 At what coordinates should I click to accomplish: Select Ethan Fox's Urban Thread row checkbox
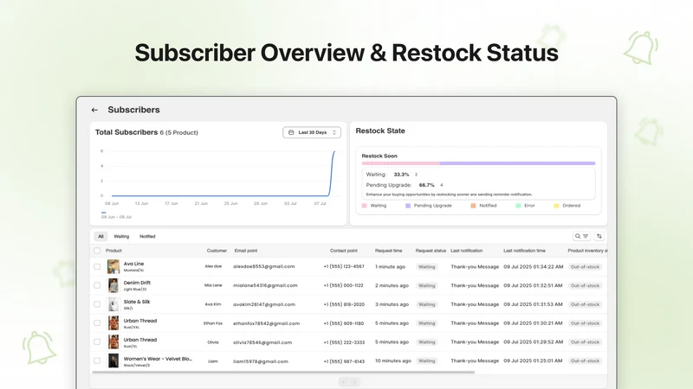pyautogui.click(x=97, y=322)
